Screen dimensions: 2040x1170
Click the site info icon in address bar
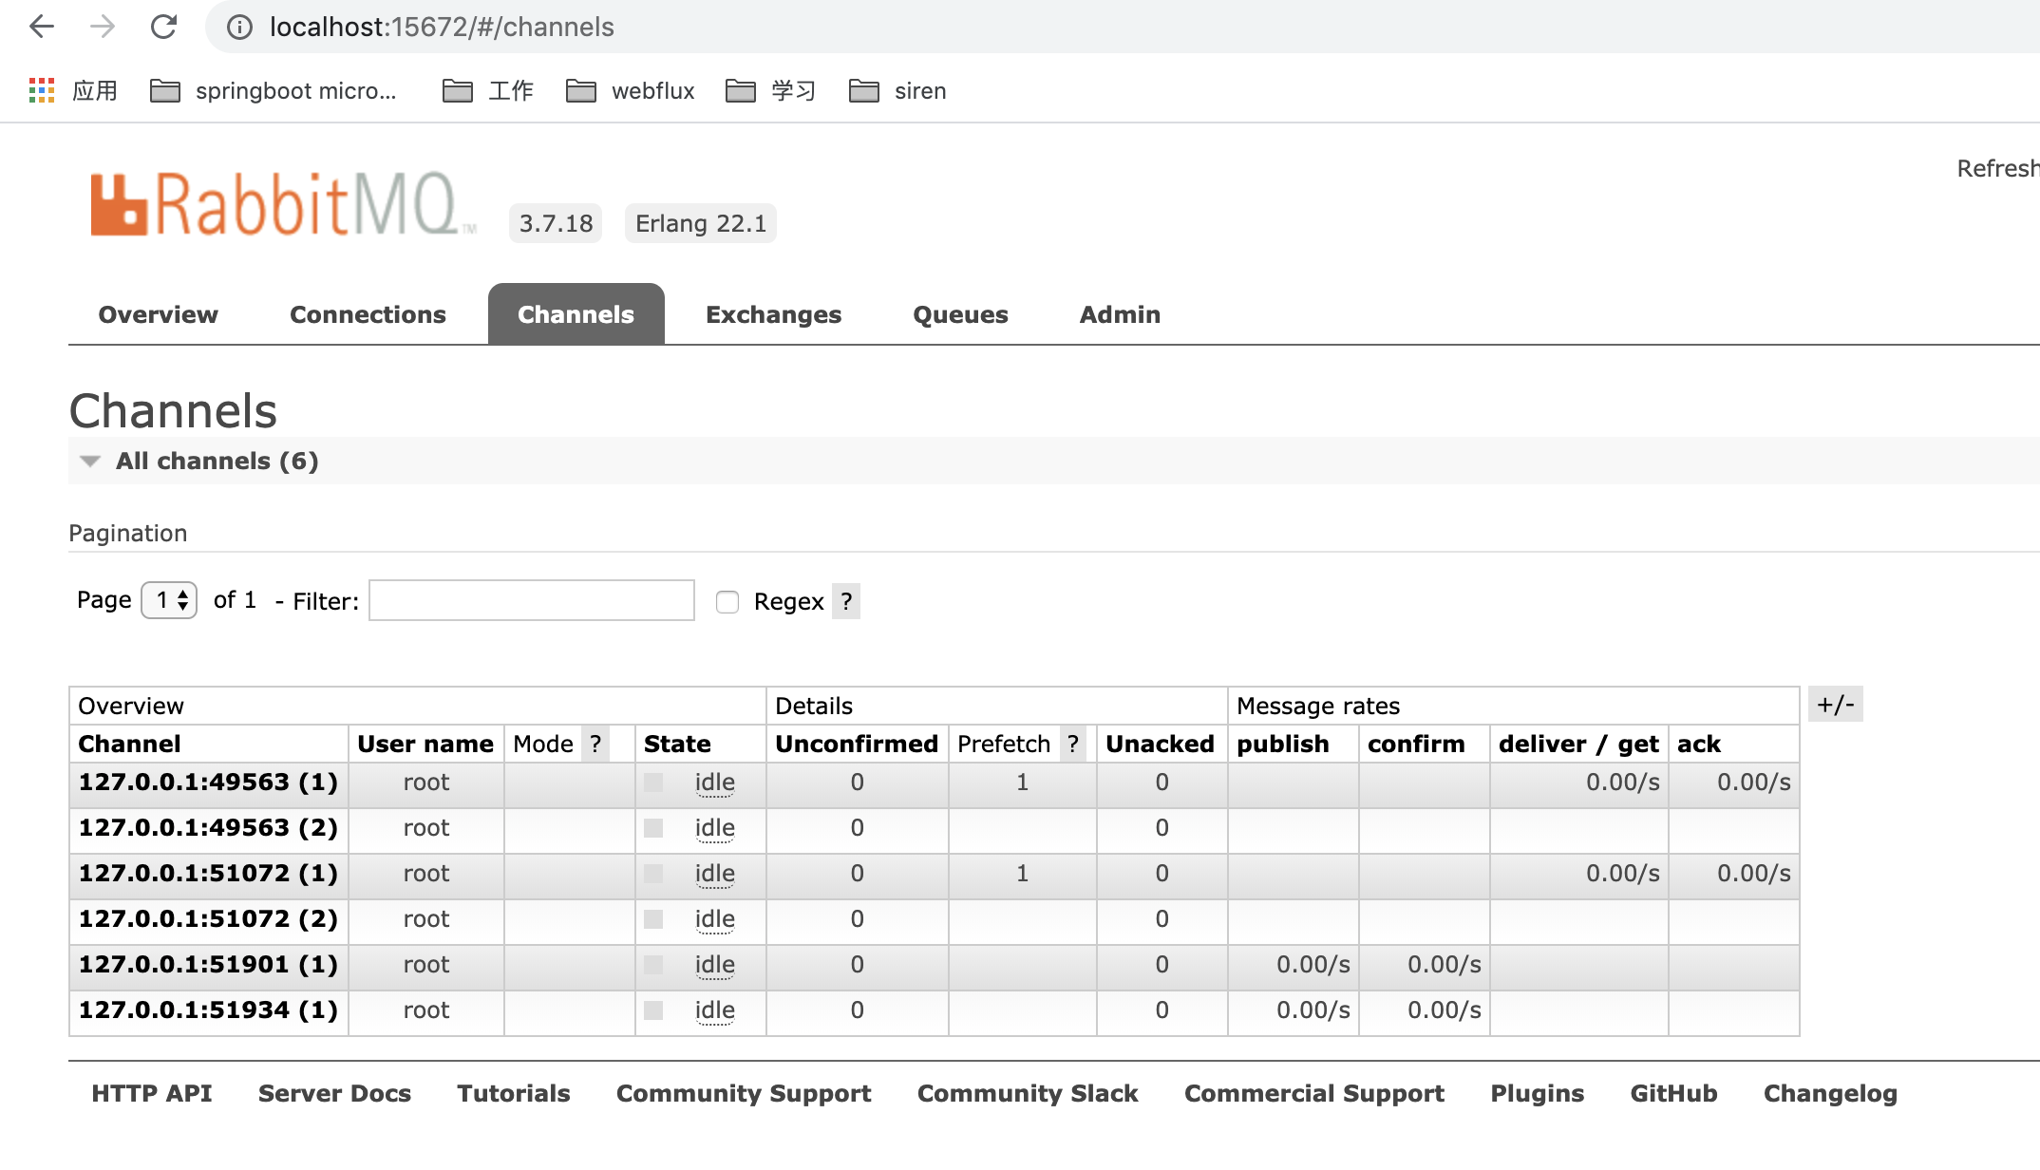(x=239, y=27)
